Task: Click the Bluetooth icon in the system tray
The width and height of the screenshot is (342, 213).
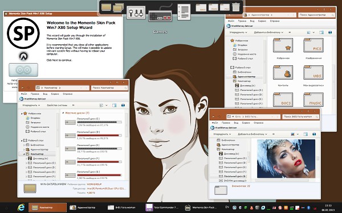Action: coord(308,208)
